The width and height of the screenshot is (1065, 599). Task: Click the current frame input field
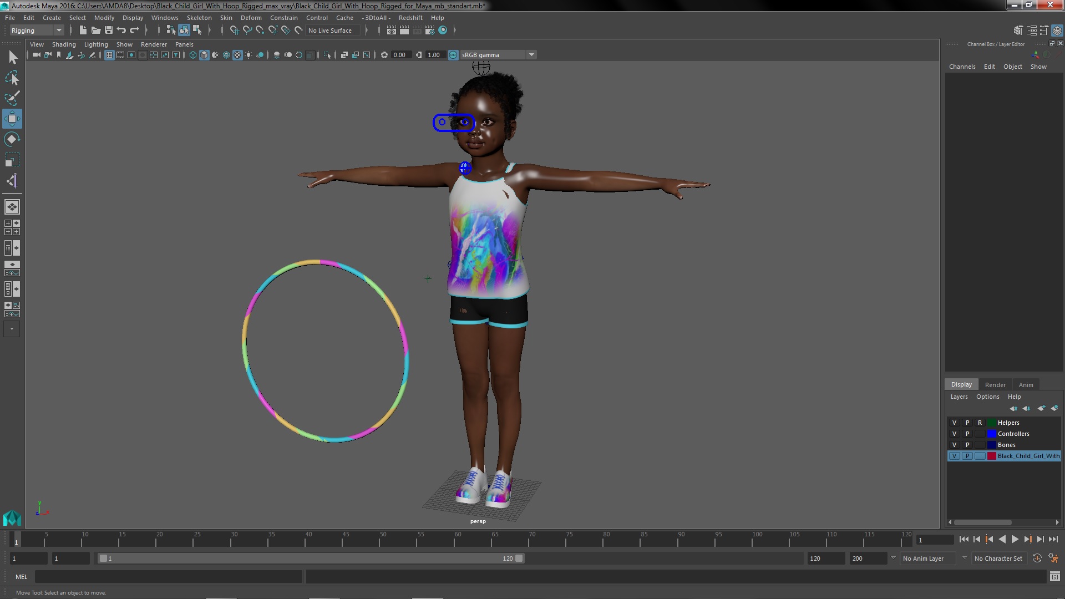coord(935,540)
